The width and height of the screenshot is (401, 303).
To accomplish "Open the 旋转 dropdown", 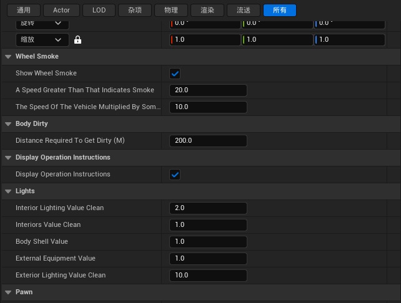I will (x=42, y=25).
